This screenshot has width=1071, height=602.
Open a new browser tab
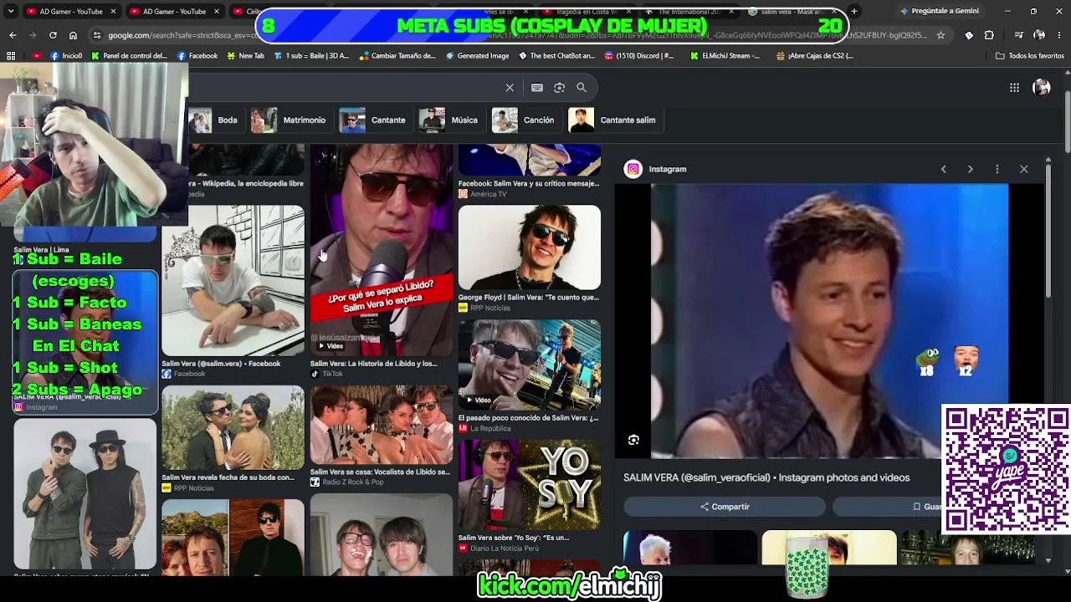(853, 12)
